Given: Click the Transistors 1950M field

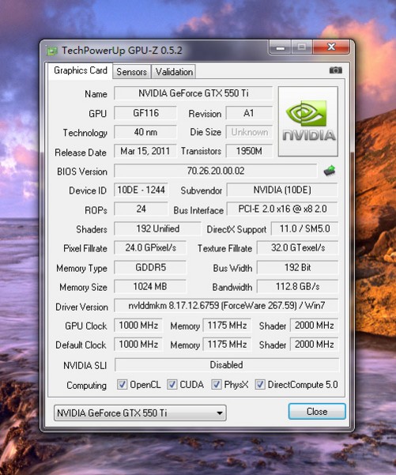Looking at the screenshot, I should coord(249,151).
